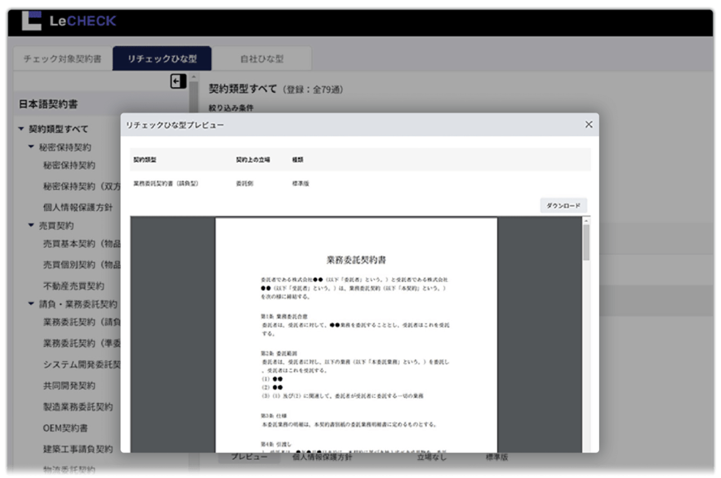Choose 共同開発契約 from the contract list

click(69, 386)
